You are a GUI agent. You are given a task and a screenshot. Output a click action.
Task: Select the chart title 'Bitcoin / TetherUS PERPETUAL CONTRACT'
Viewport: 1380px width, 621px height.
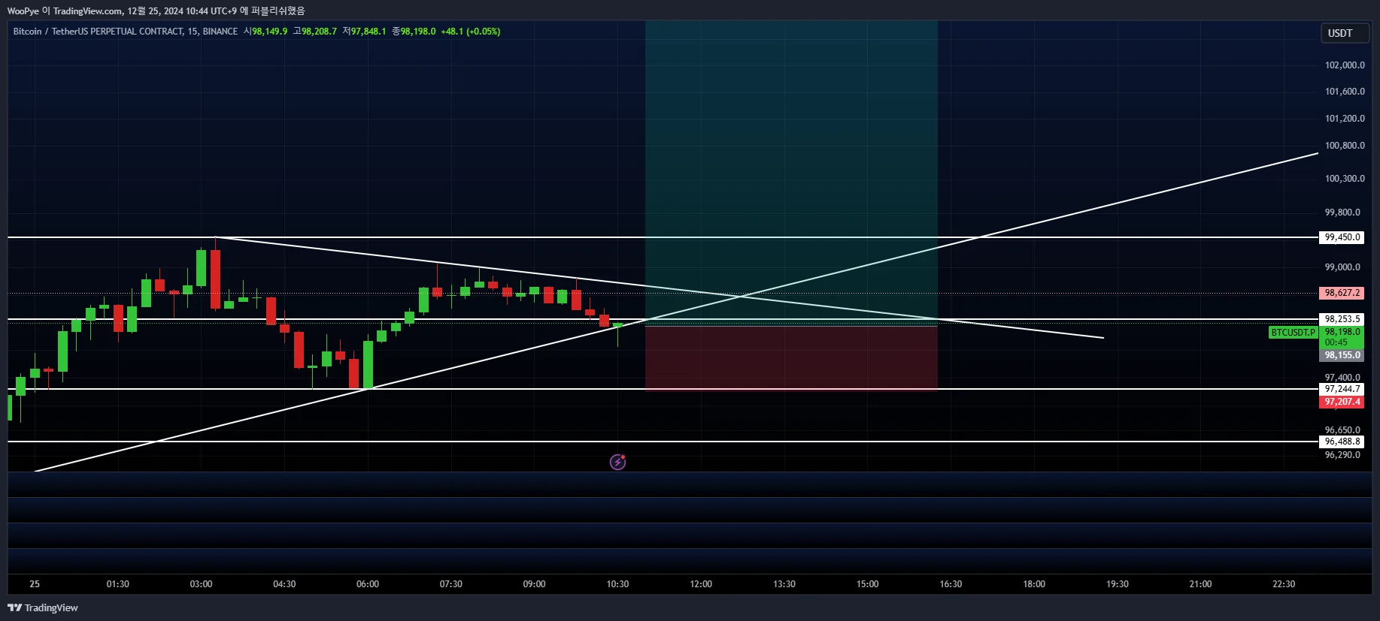[98, 32]
